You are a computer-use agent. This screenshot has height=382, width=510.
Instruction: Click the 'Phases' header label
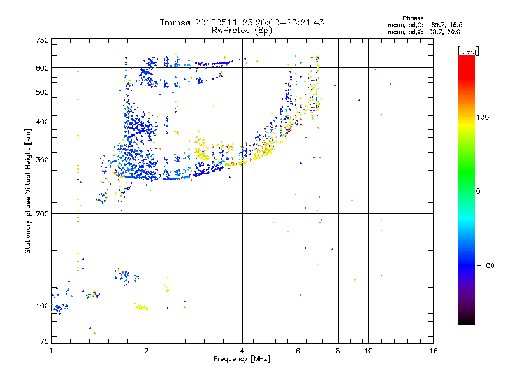pyautogui.click(x=412, y=18)
